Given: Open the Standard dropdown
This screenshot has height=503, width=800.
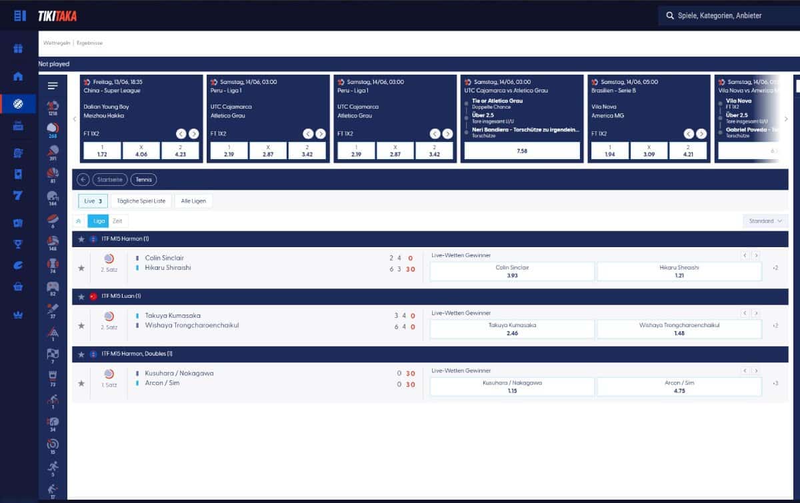Looking at the screenshot, I should pyautogui.click(x=765, y=221).
